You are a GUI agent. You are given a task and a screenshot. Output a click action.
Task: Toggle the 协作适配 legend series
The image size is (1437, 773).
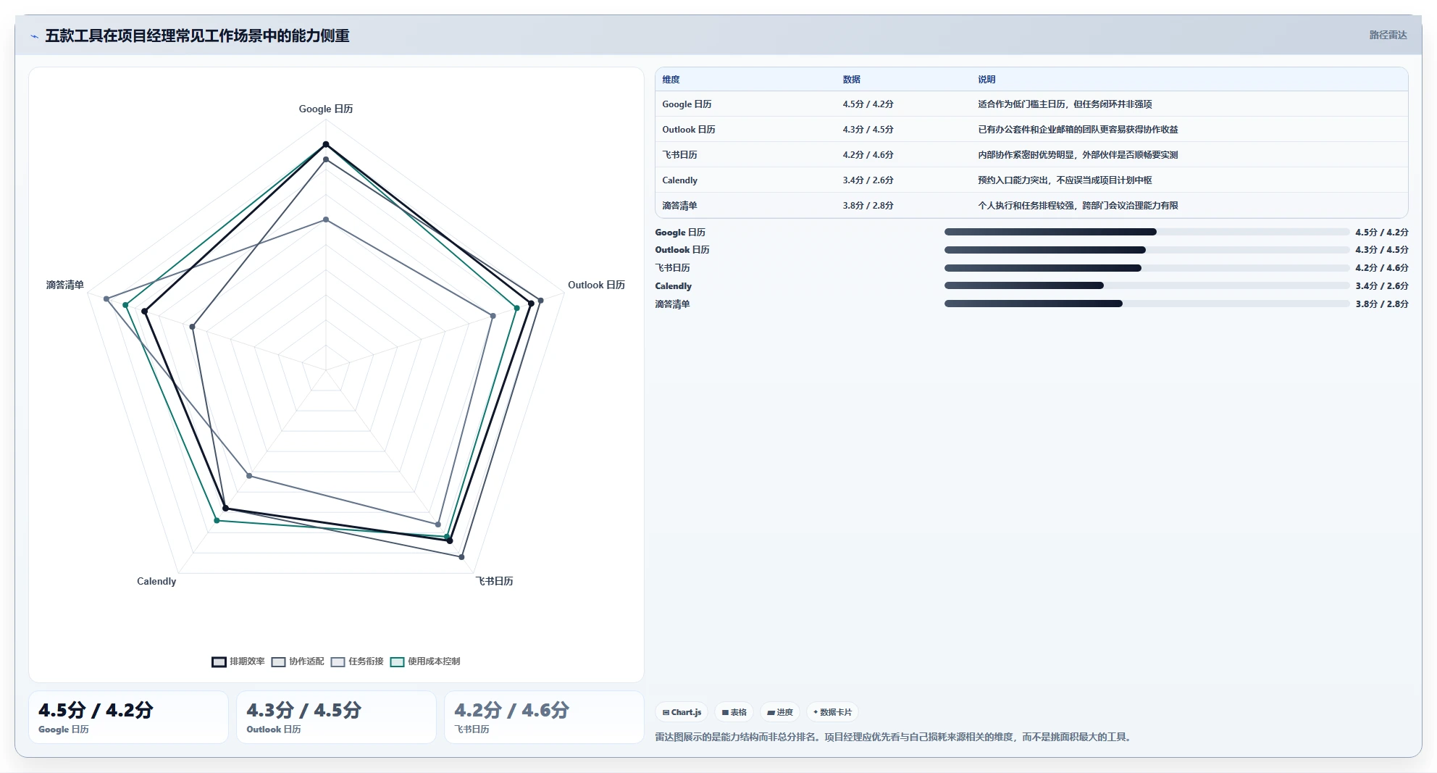[x=298, y=661]
